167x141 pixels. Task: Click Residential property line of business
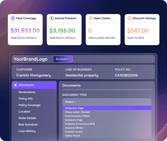point(82,75)
